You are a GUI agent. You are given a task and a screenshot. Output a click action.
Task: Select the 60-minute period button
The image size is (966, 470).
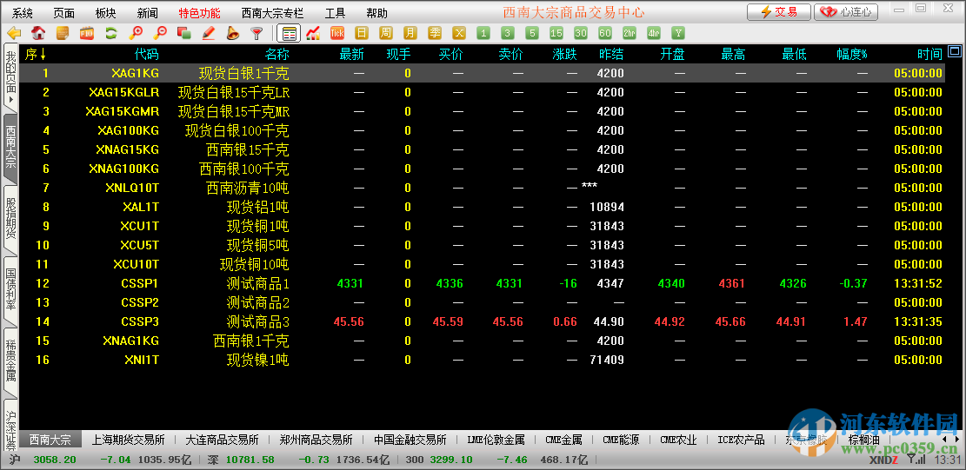point(605,33)
